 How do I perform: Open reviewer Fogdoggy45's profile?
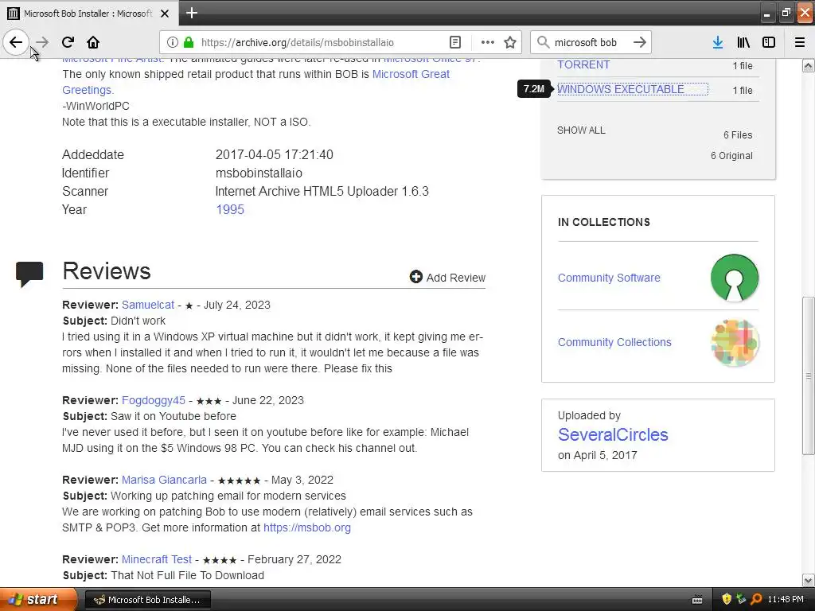point(154,401)
